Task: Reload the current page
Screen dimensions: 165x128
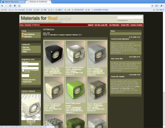Action: click(x=10, y=6)
